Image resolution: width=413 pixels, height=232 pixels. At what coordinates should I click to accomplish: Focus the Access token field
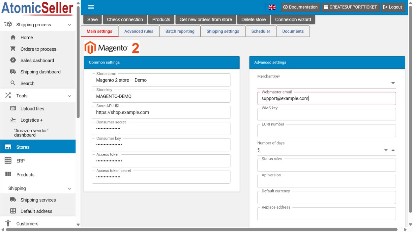(x=161, y=161)
